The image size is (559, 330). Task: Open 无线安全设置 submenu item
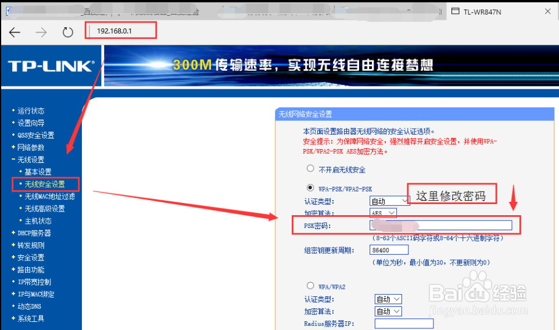click(x=45, y=184)
